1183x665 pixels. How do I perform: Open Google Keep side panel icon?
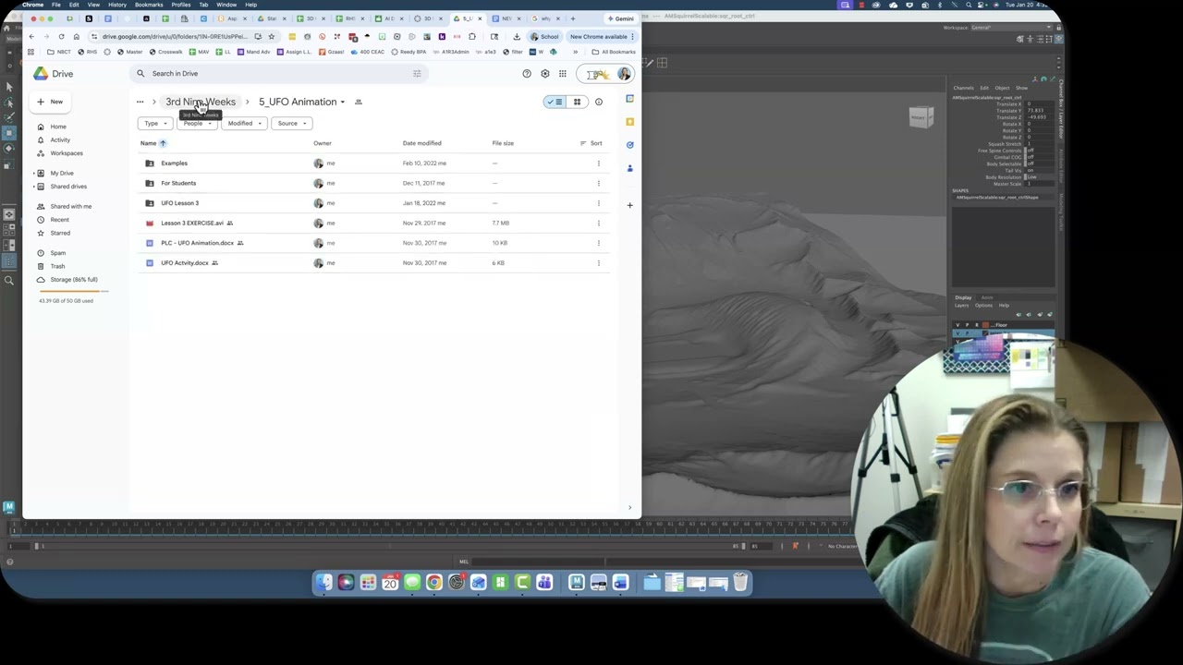point(629,121)
